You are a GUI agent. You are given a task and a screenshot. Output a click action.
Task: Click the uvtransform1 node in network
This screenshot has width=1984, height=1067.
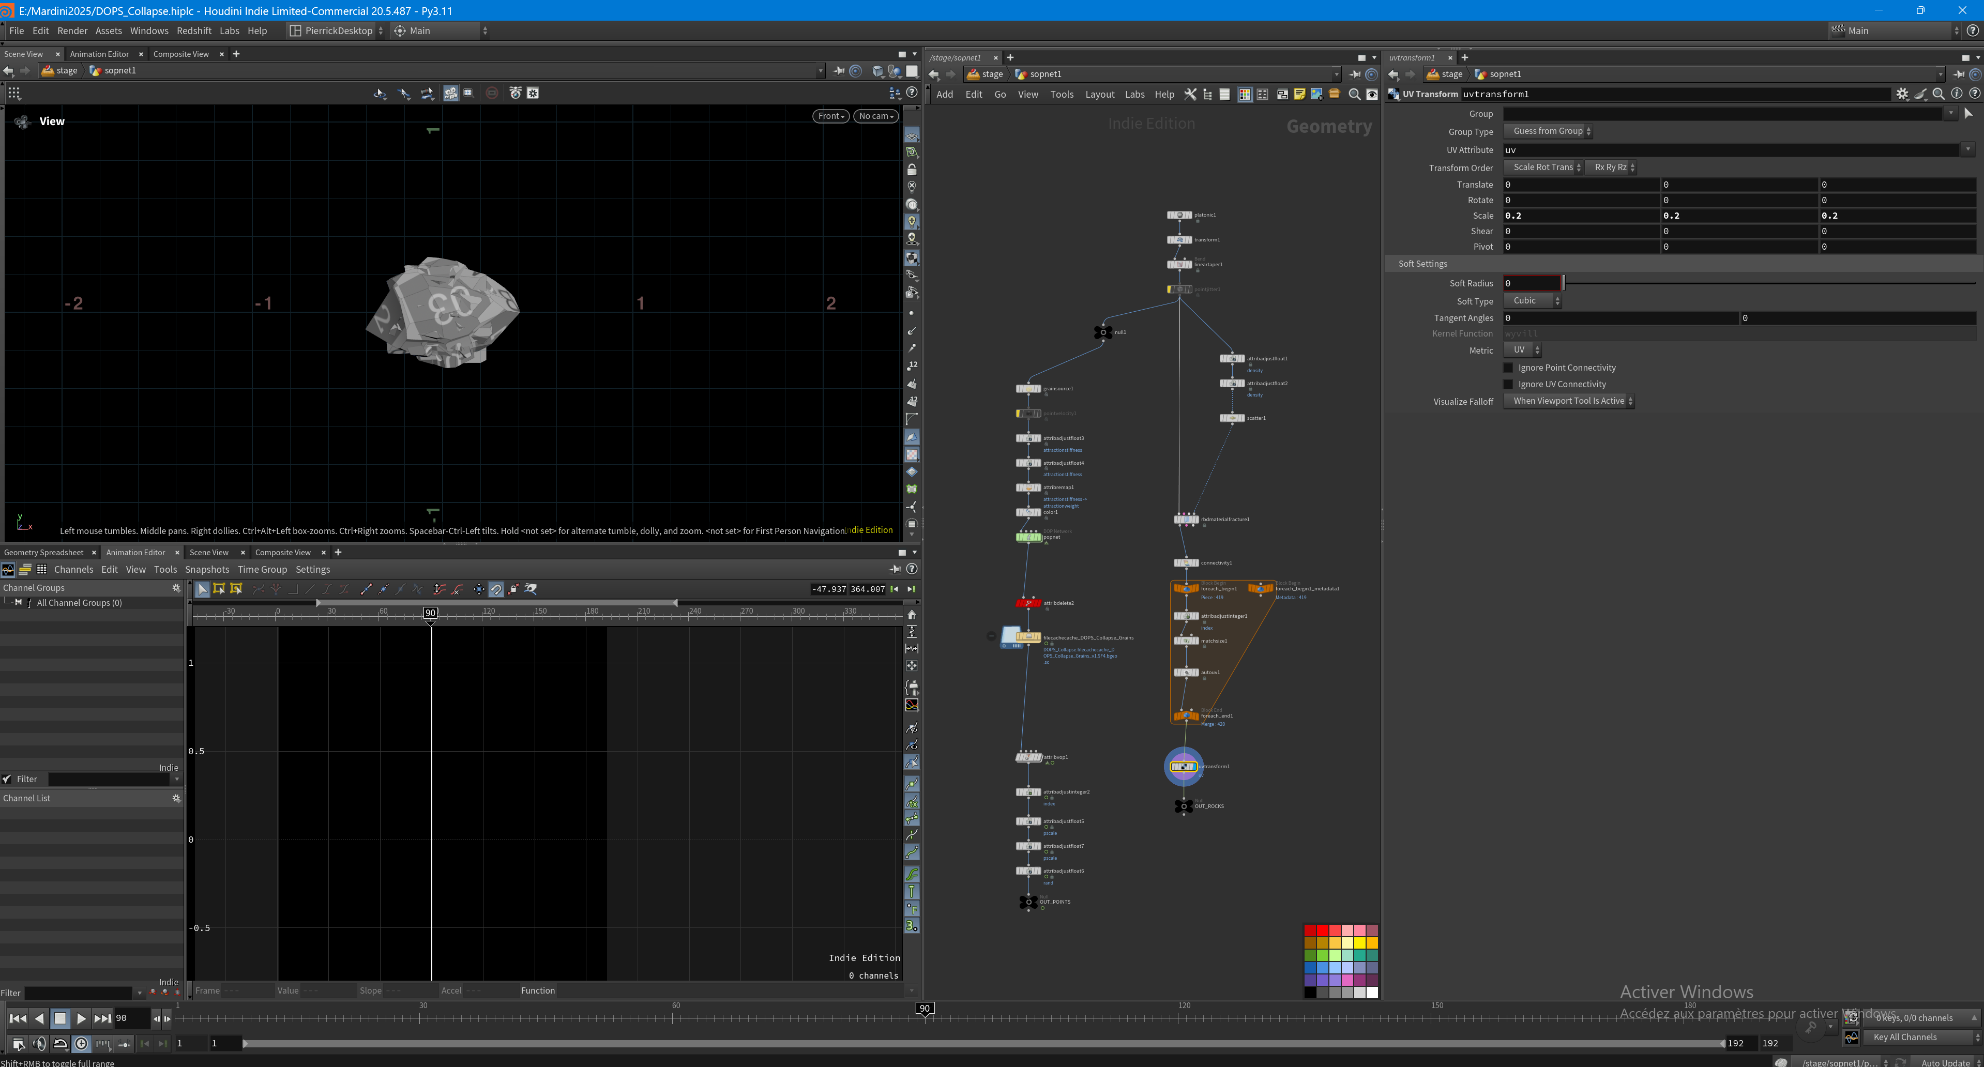click(1183, 766)
